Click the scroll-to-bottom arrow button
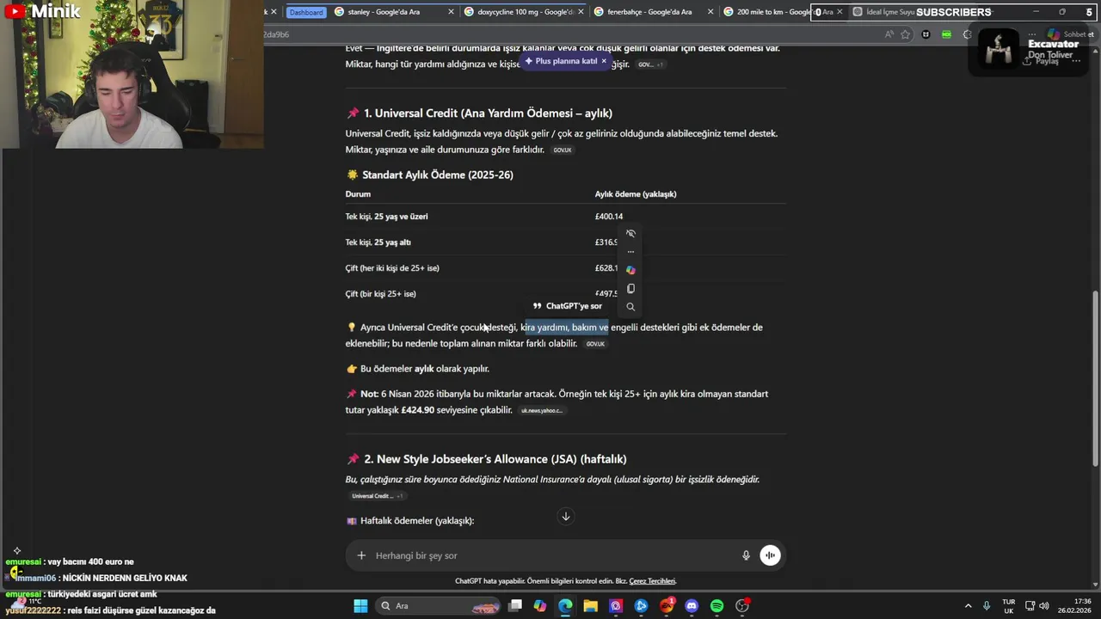Screen dimensions: 1101x619 (x=566, y=517)
